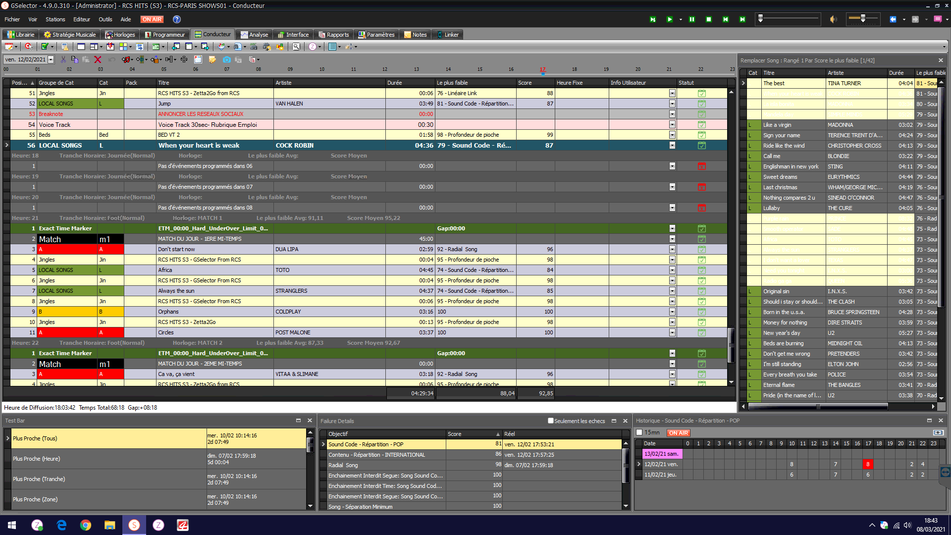The width and height of the screenshot is (951, 535).
Task: Adjust the volume slider handle
Action: click(862, 18)
